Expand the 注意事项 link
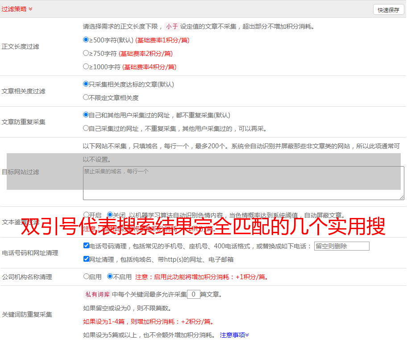Screen dimensions: 407x343 tap(234, 335)
